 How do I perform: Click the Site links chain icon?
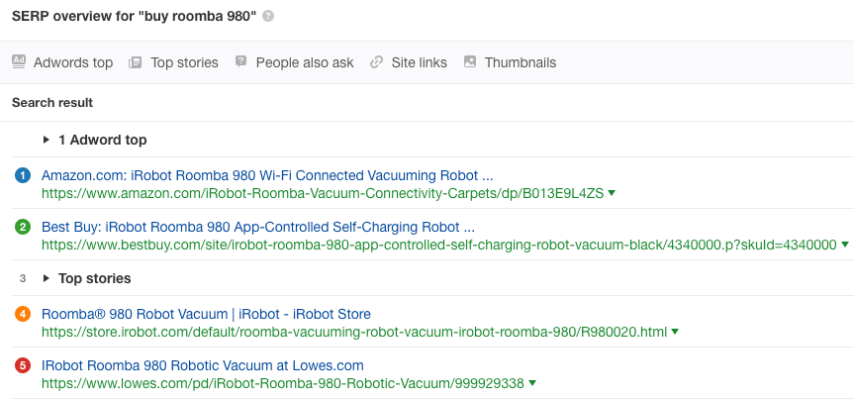pyautogui.click(x=376, y=62)
